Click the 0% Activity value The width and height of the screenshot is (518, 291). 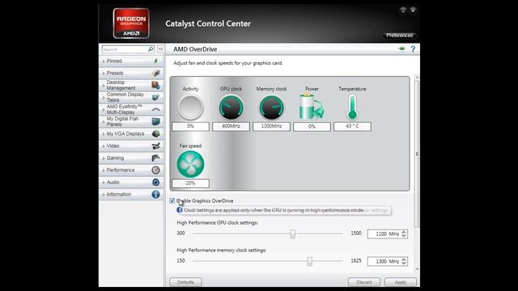coord(191,126)
